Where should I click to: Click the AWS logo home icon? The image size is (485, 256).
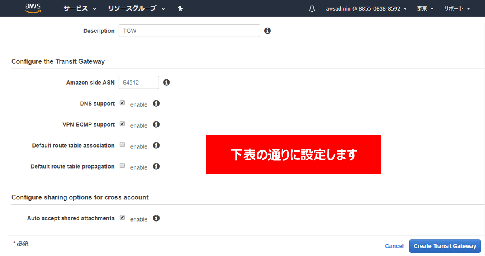click(x=32, y=8)
